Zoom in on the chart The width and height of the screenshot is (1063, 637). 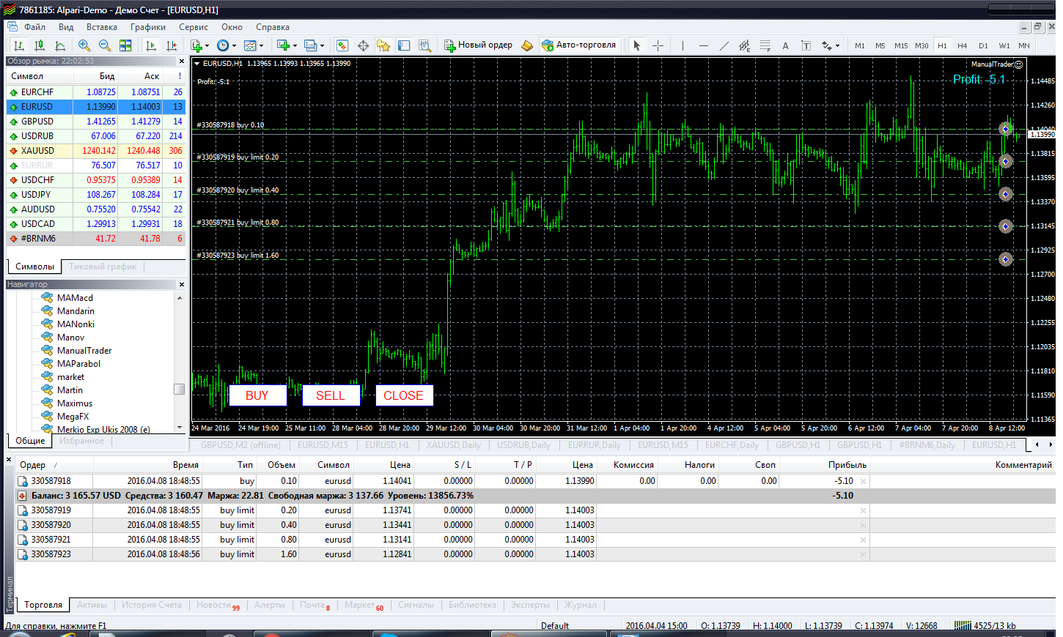(84, 45)
